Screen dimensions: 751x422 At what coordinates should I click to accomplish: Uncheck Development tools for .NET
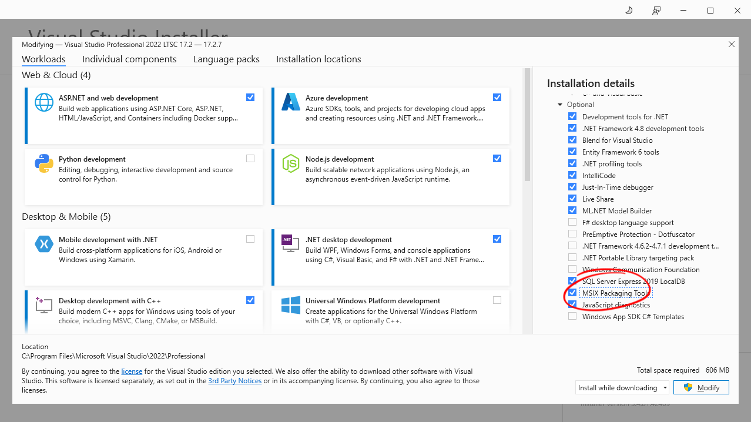[x=572, y=116]
